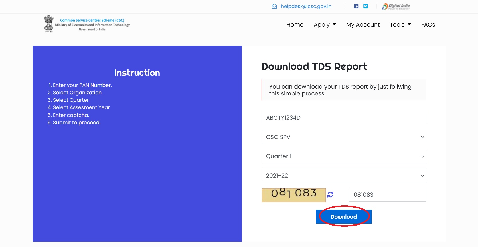The height and width of the screenshot is (247, 478).
Task: Open the Quarter 1 selection dropdown
Action: [343, 156]
